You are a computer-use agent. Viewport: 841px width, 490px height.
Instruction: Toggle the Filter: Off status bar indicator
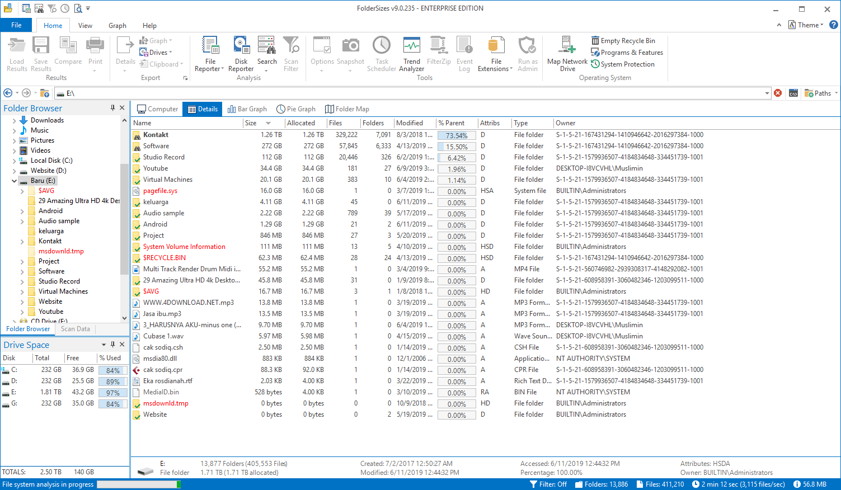548,484
